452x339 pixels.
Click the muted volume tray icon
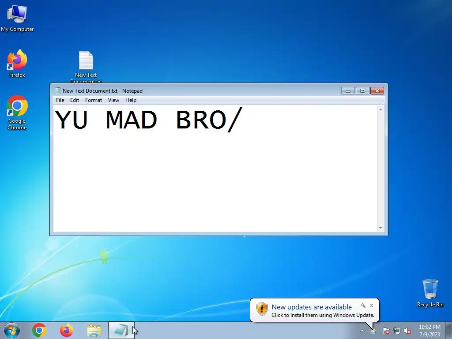pos(407,331)
